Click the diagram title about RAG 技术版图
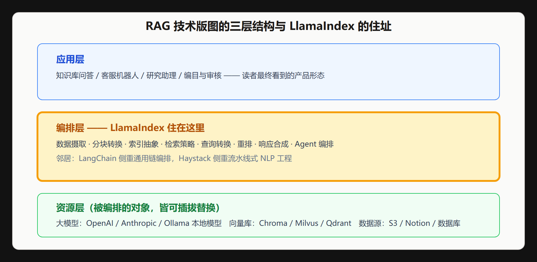Viewport: 537px width, 262px height. [268, 26]
